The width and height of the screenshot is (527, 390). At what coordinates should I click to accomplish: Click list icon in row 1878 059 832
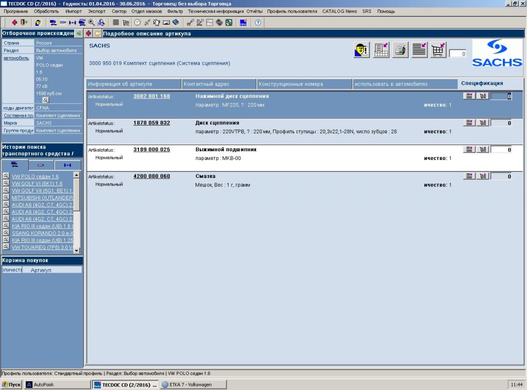point(469,122)
